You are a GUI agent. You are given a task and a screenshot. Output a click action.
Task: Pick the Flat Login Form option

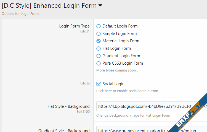coord(99,49)
